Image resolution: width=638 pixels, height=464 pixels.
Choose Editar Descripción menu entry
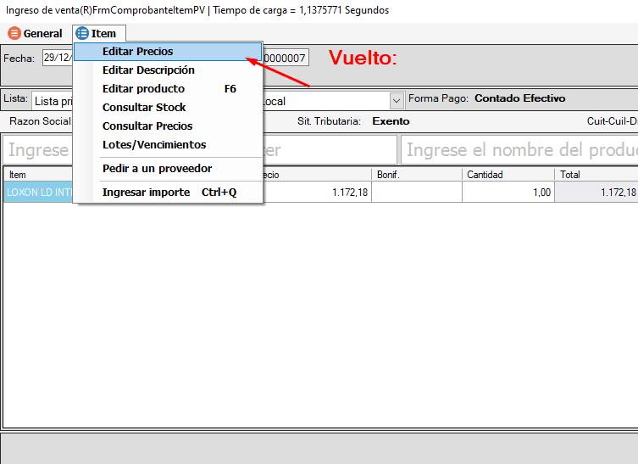[x=148, y=70]
